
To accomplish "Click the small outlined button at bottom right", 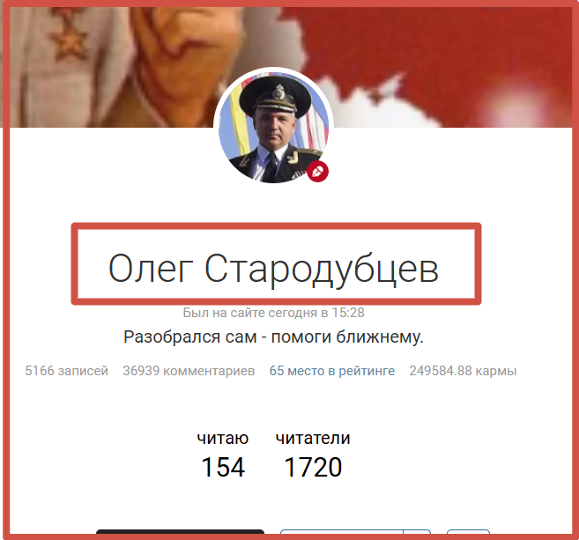I will 468,531.
